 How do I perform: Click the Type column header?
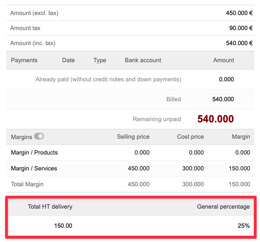pyautogui.click(x=100, y=60)
